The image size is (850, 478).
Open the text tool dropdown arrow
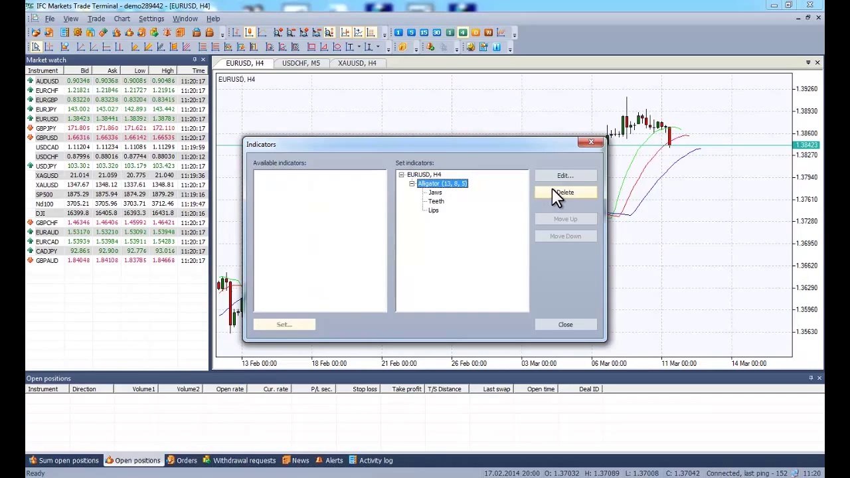coord(359,46)
